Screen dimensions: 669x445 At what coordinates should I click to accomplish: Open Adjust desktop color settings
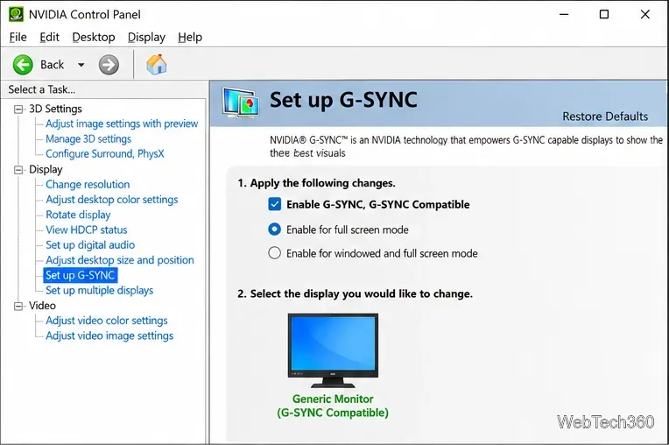click(x=112, y=200)
